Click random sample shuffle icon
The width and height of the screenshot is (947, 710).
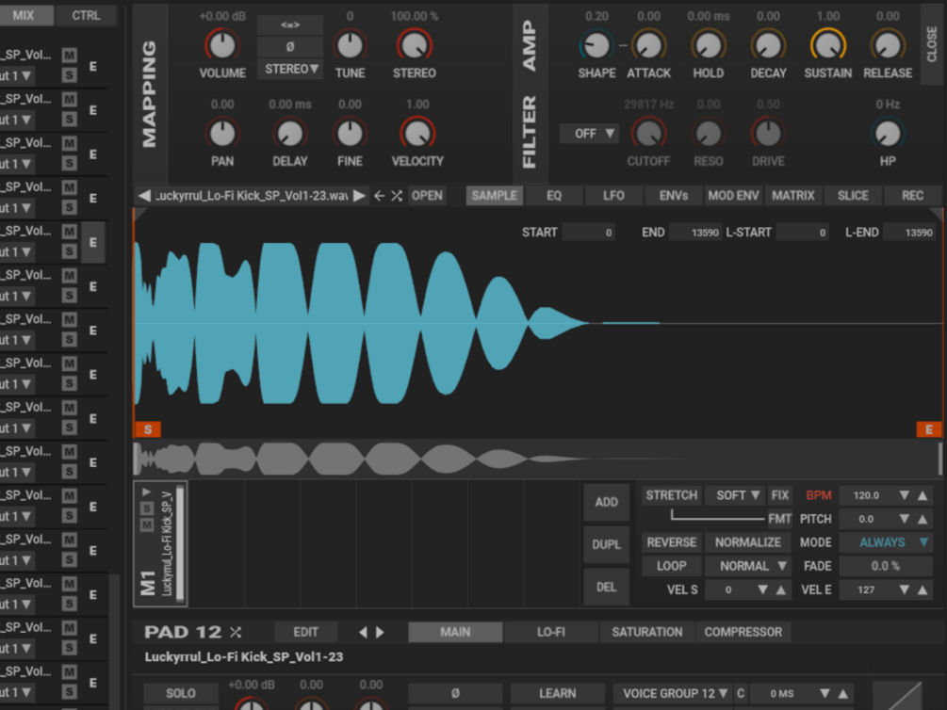397,196
